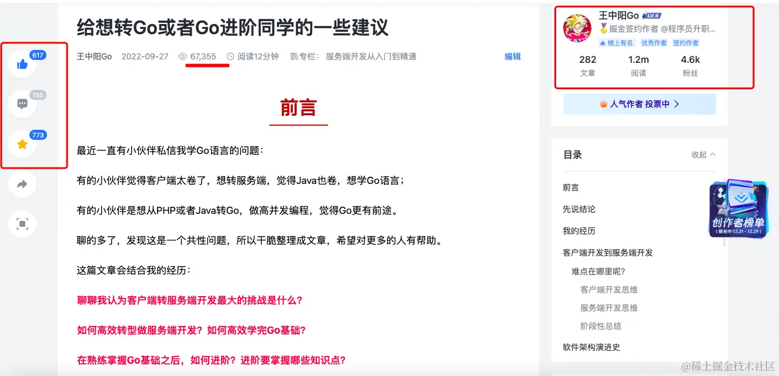Open column 服务端开发从入门到精通
Image resolution: width=779 pixels, height=376 pixels.
[371, 56]
